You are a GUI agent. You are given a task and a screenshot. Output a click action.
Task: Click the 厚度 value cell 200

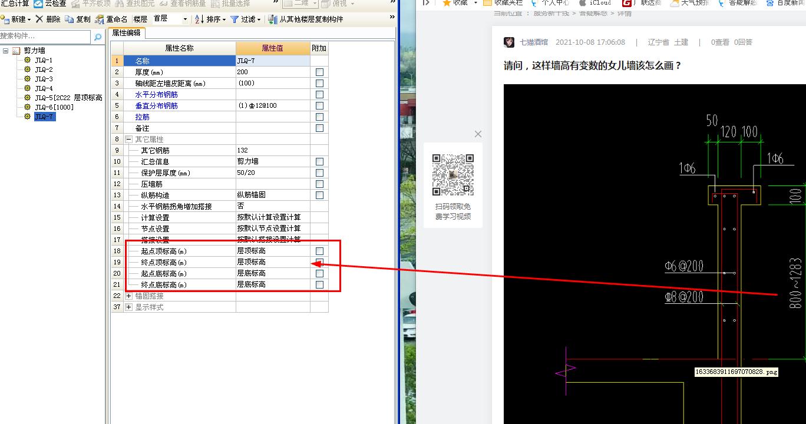(273, 72)
